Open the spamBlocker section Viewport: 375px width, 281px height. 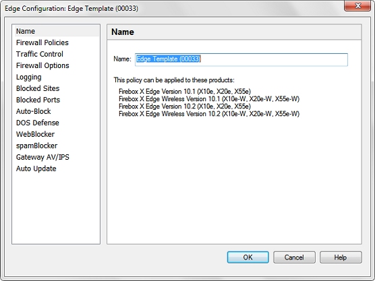click(x=36, y=146)
